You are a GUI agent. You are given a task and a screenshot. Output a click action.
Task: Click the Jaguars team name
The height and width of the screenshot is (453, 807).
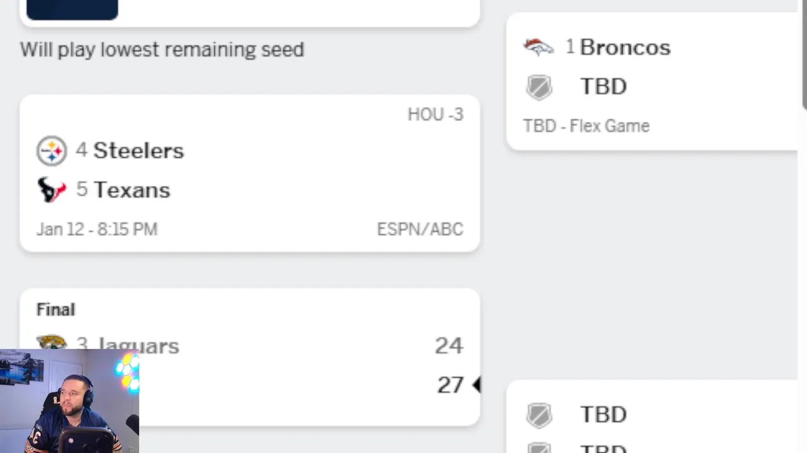pos(138,345)
